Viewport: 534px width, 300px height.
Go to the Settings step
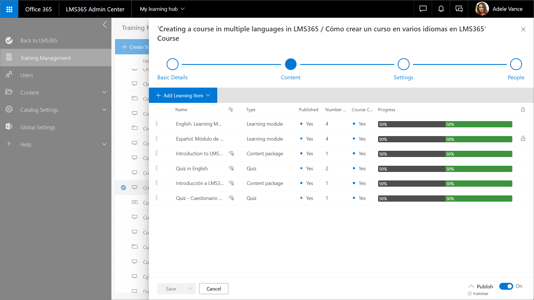(x=403, y=64)
